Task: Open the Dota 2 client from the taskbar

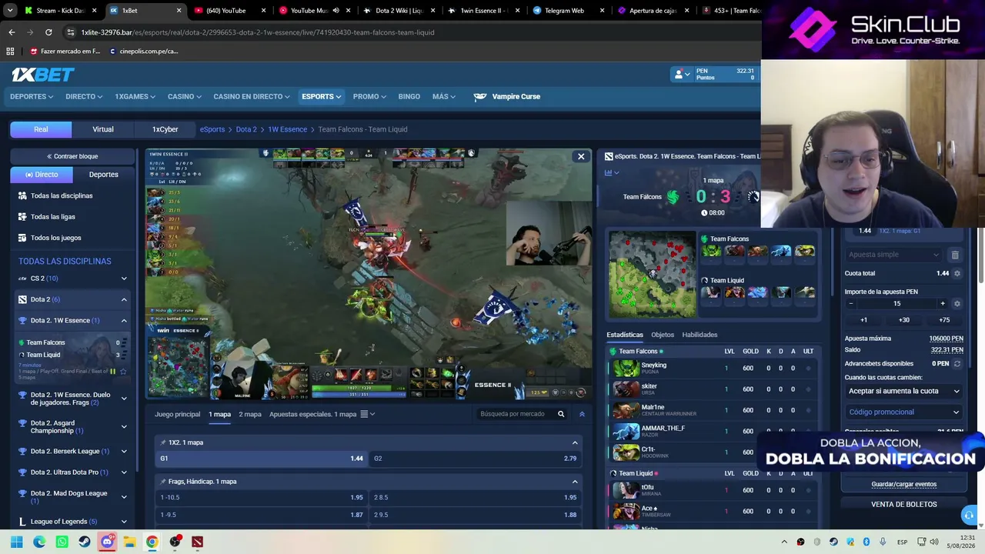Action: click(197, 542)
